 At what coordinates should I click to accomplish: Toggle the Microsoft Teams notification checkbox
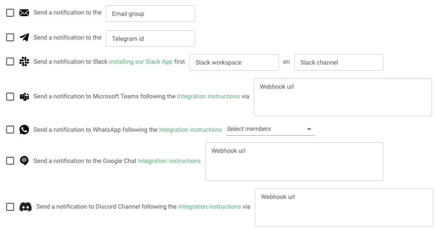click(10, 97)
